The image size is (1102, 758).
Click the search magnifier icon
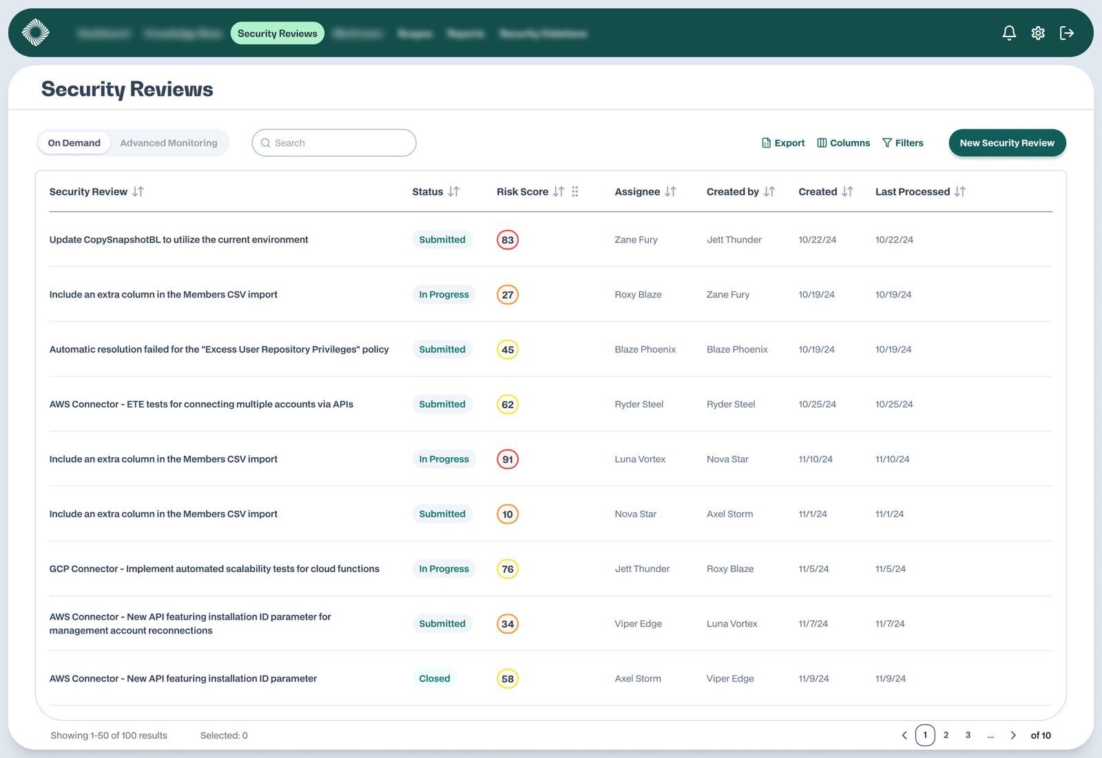[x=265, y=143]
